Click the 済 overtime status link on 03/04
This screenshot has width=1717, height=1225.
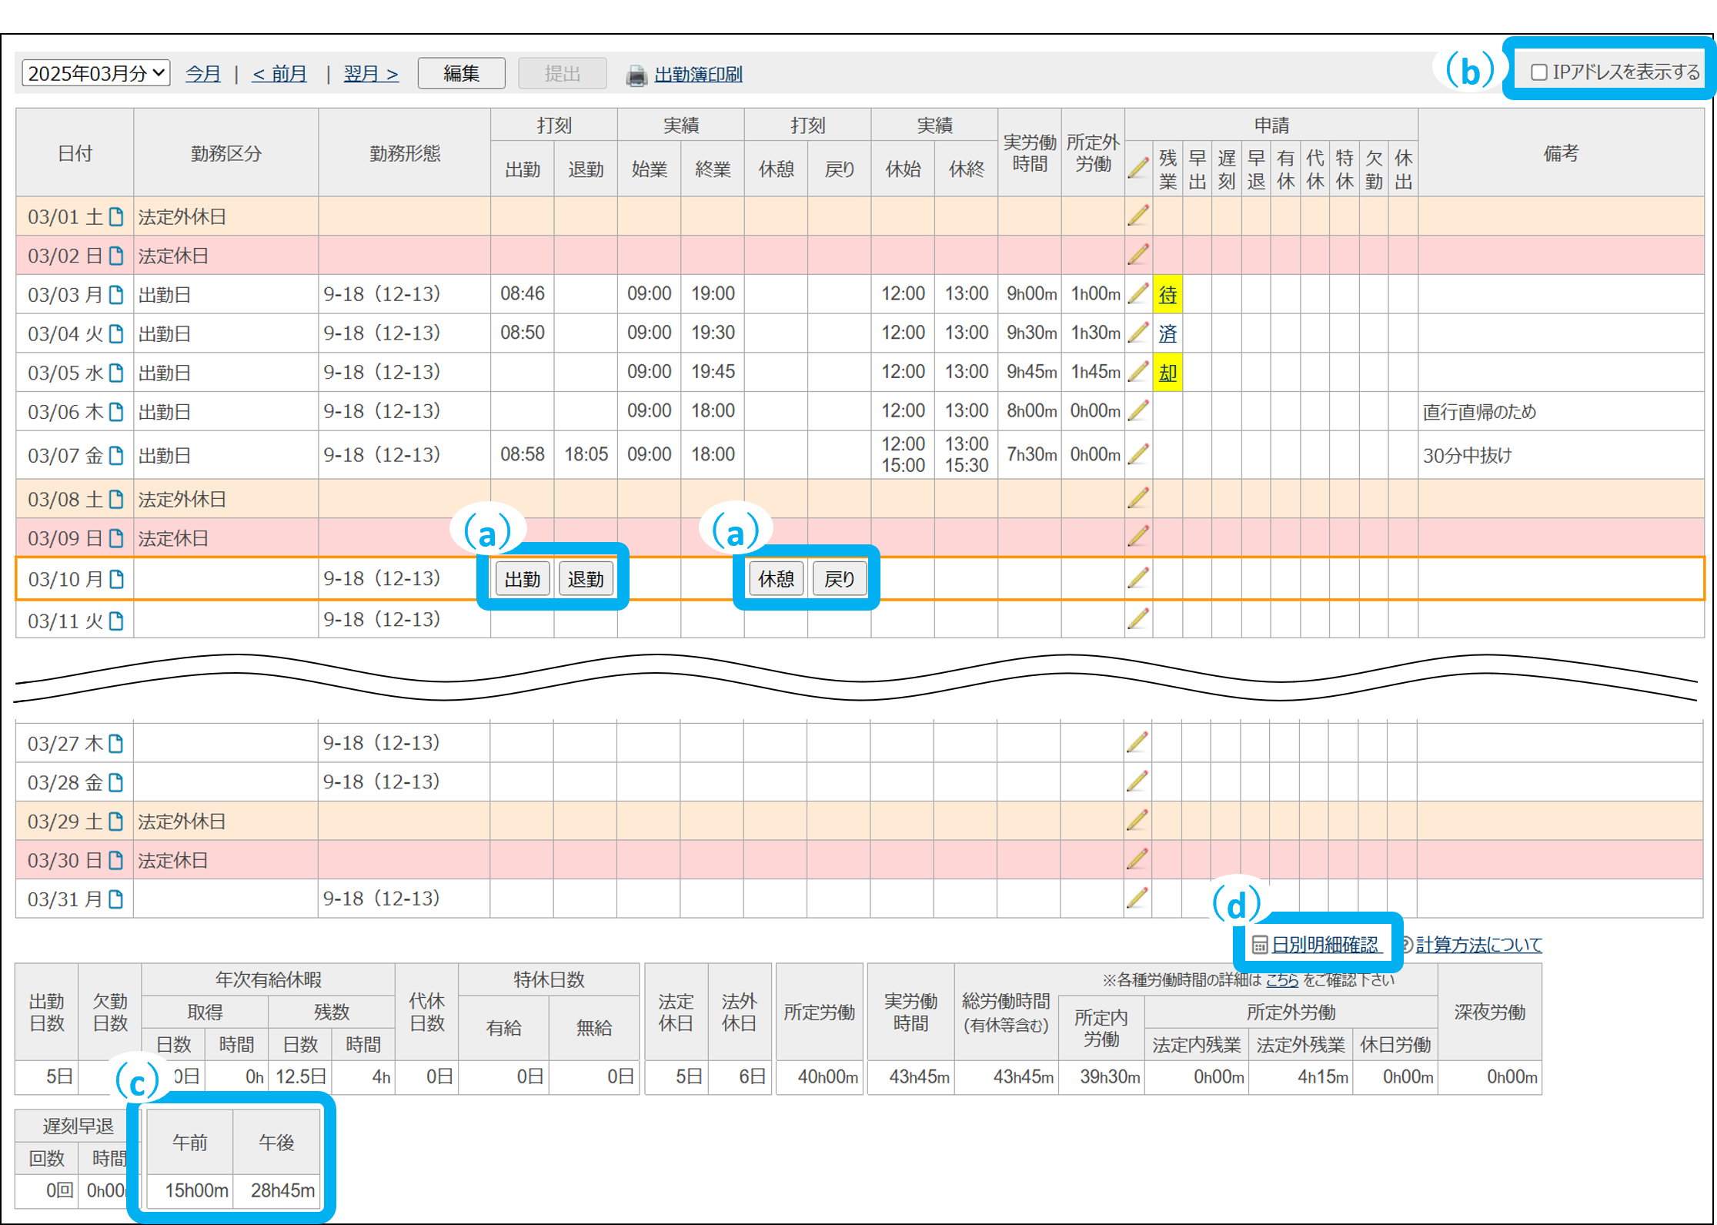1167,333
